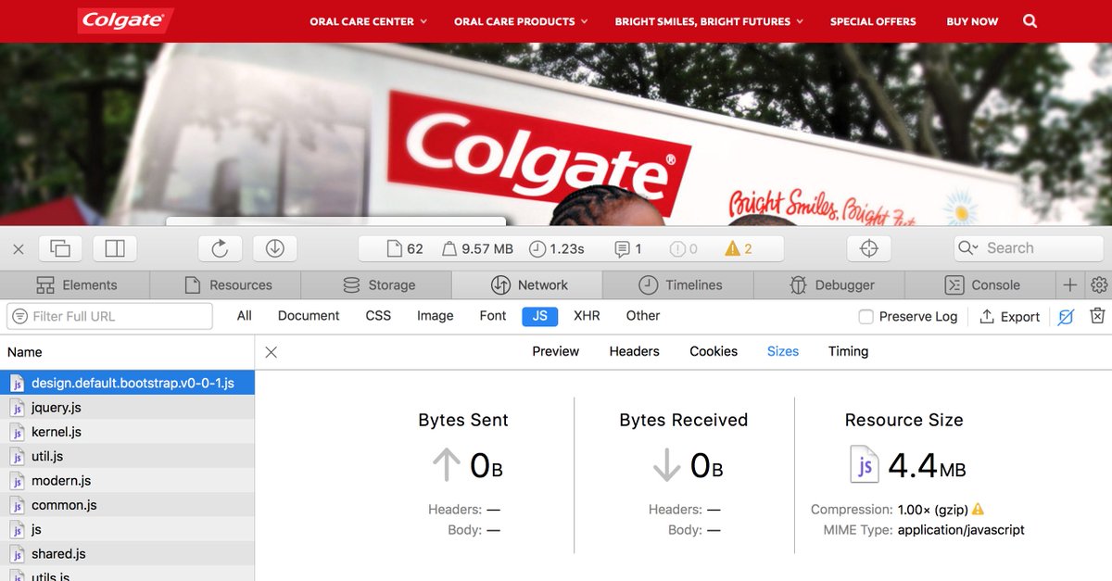Open Oral Care Products dropdown menu

[x=521, y=21]
